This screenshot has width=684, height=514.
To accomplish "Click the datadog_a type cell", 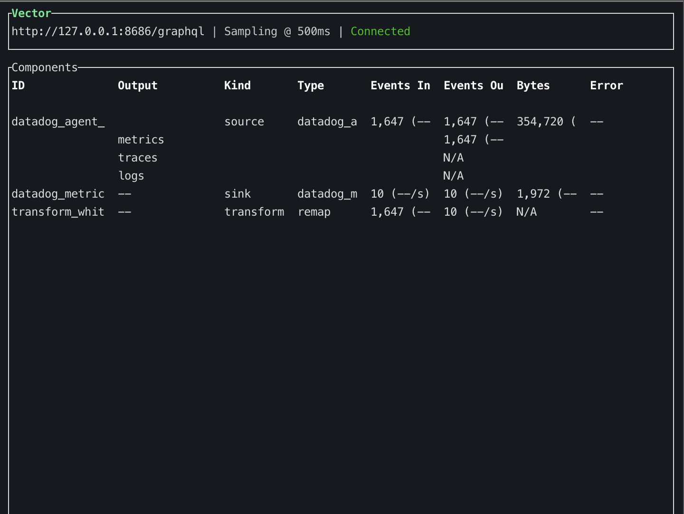I will [327, 122].
